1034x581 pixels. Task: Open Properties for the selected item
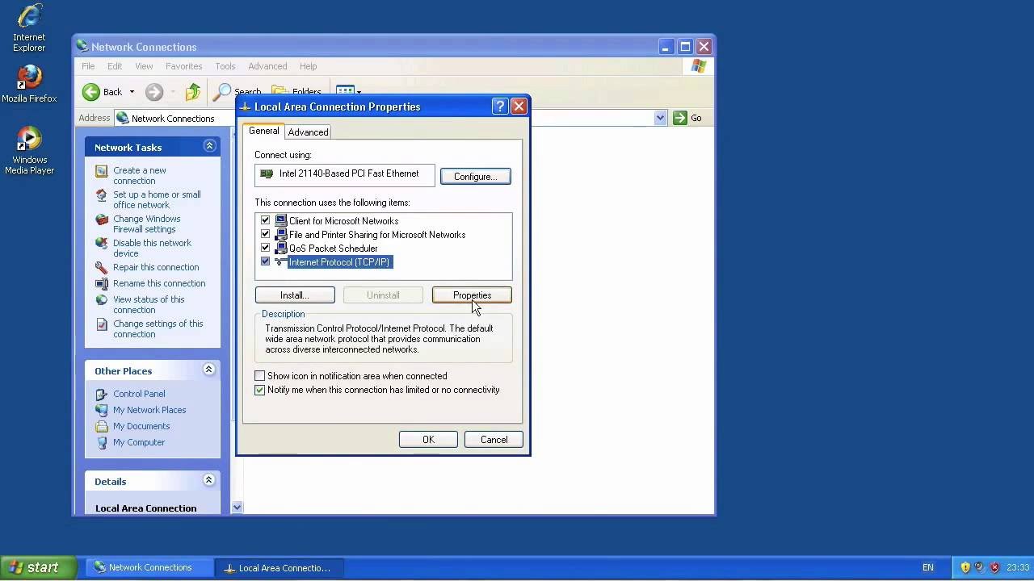click(x=472, y=295)
